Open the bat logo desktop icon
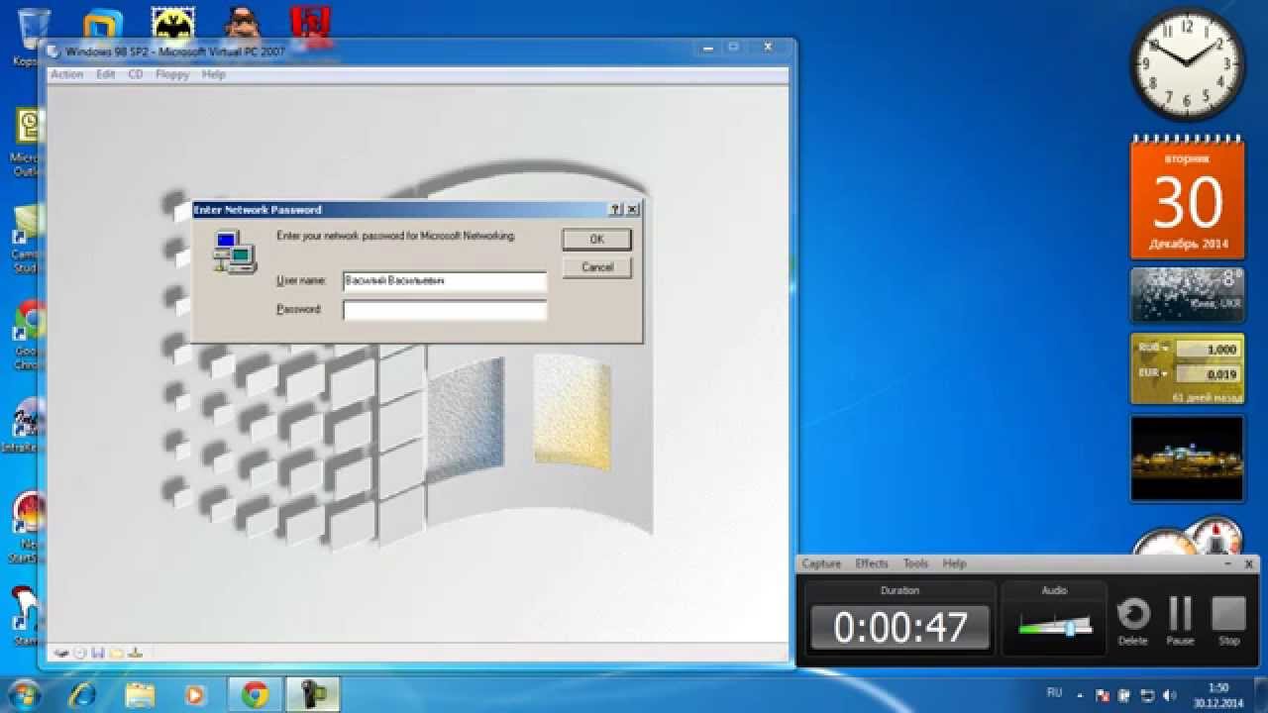The image size is (1268, 713). pyautogui.click(x=173, y=22)
